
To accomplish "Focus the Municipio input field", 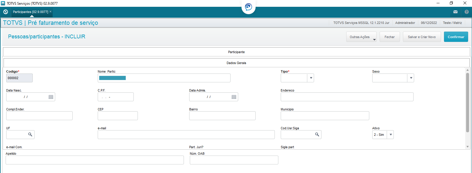I will (325, 116).
